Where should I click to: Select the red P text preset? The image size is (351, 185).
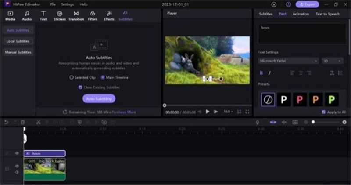point(300,99)
